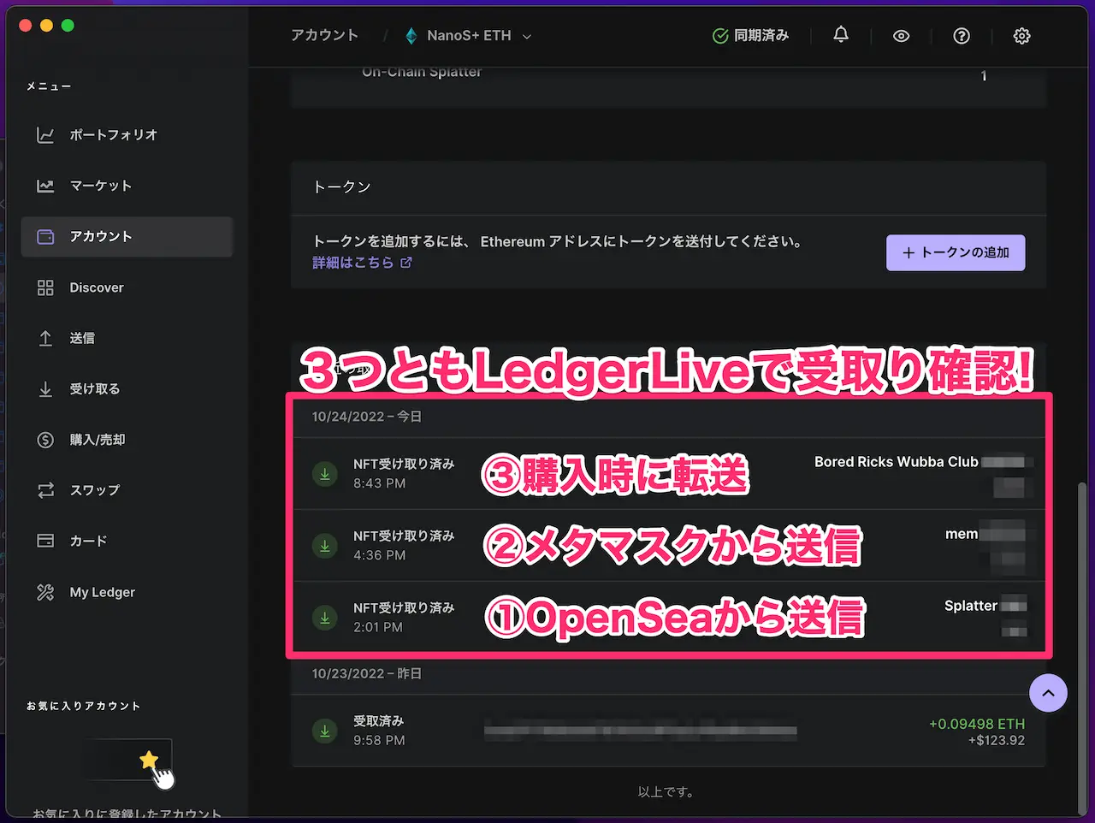Click the 送信 upload arrow icon

45,339
